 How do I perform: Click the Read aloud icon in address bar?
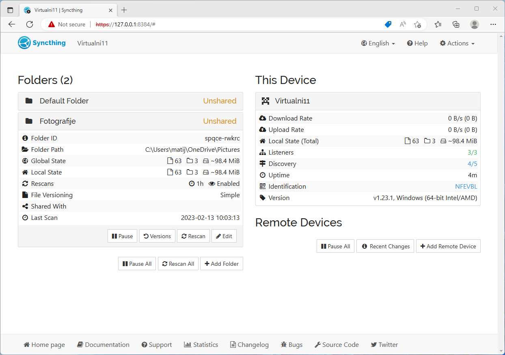pos(403,24)
